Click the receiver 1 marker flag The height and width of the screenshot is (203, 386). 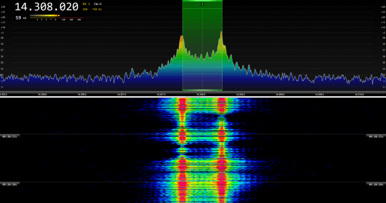(202, 4)
